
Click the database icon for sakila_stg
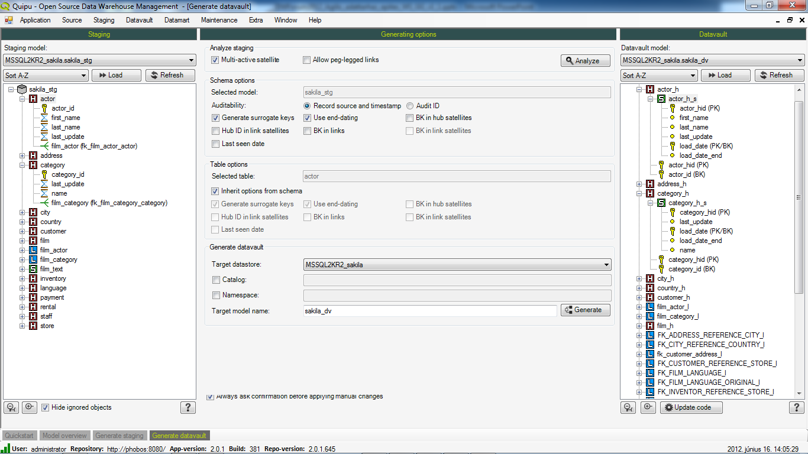[22, 89]
